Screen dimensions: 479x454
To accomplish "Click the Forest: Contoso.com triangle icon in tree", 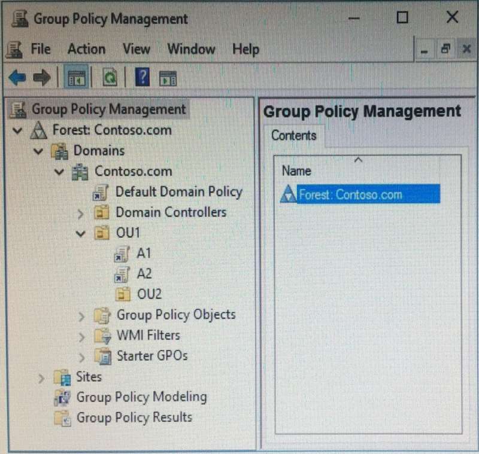I will 38,130.
